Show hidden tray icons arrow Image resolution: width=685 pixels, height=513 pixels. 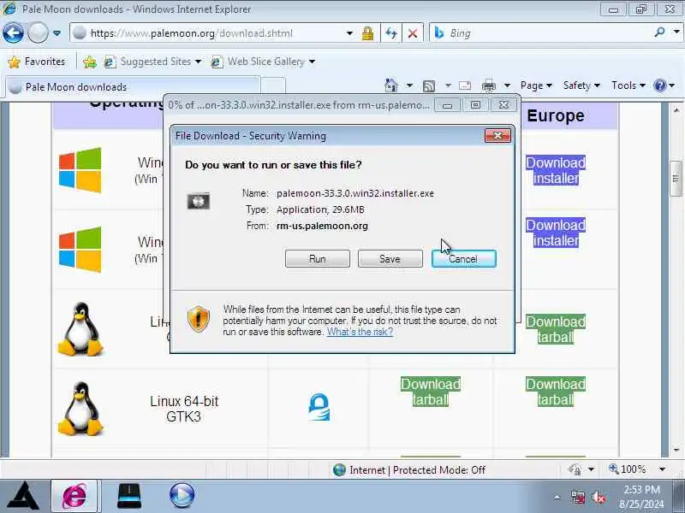click(x=557, y=497)
